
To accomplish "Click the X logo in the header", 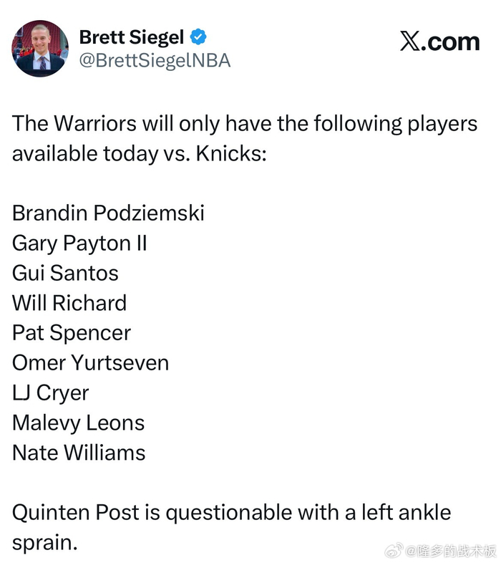I will pos(410,42).
